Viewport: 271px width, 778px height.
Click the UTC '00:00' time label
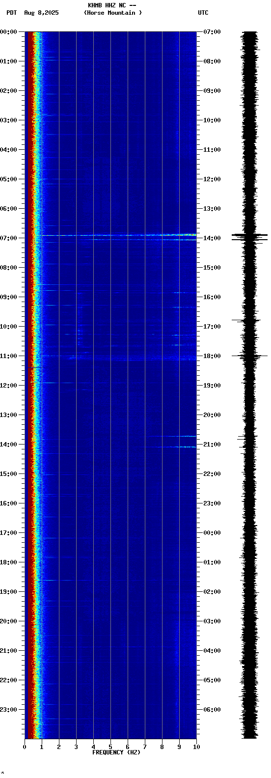(x=212, y=533)
